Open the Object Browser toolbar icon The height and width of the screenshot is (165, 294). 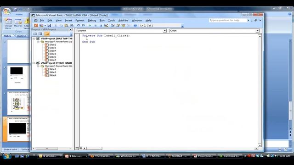tap(124, 26)
